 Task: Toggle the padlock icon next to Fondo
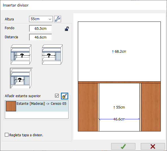click(67, 29)
